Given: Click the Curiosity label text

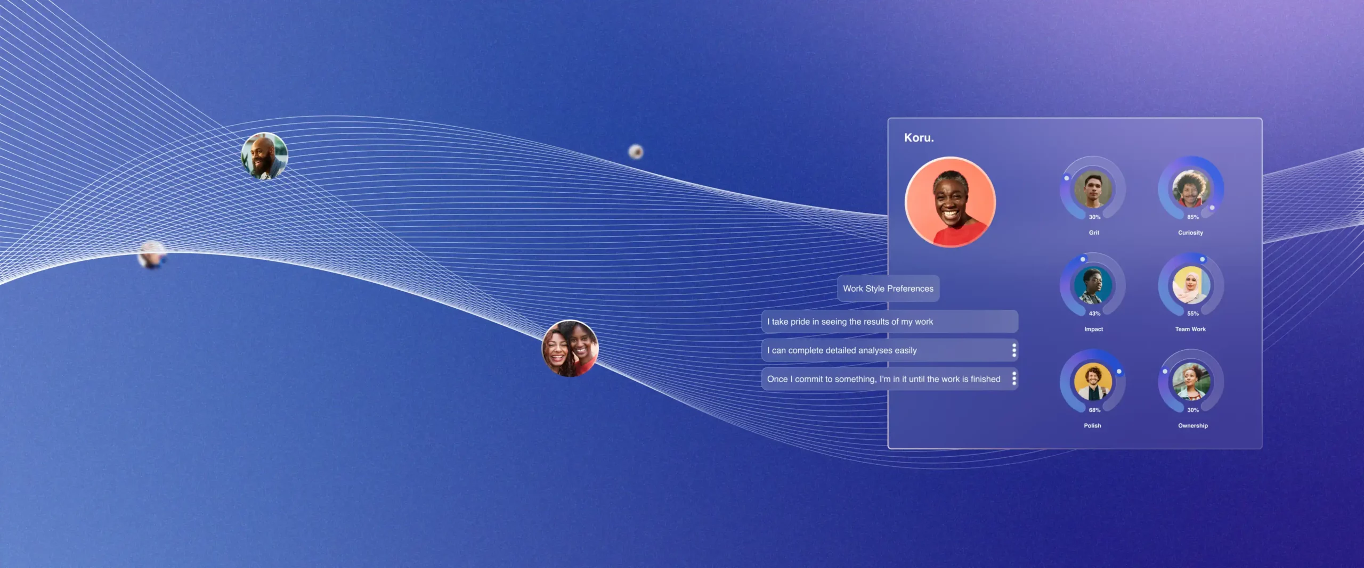Looking at the screenshot, I should pos(1190,233).
